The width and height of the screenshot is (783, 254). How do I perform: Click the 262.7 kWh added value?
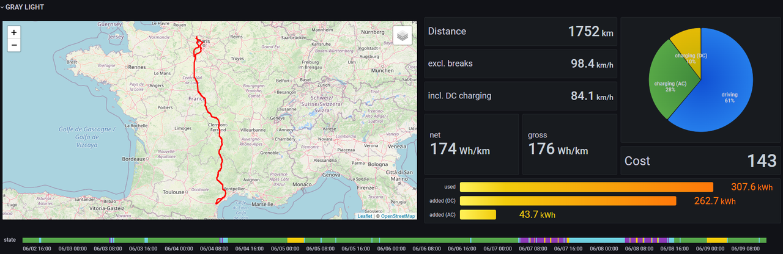click(x=714, y=201)
